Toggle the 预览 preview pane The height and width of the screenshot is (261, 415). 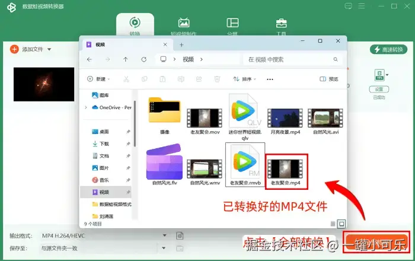328,79
